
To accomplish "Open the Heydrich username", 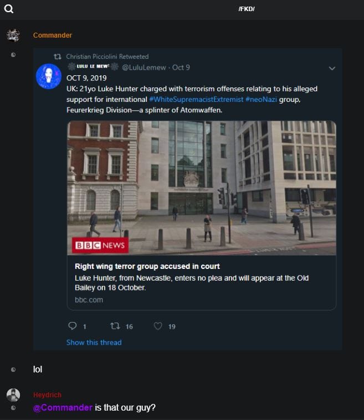I will 47,395.
